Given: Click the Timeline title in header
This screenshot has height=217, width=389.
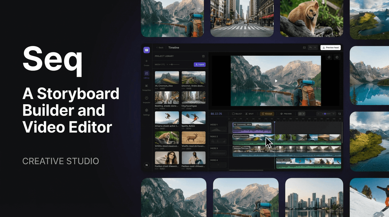Looking at the screenshot, I should tap(174, 48).
